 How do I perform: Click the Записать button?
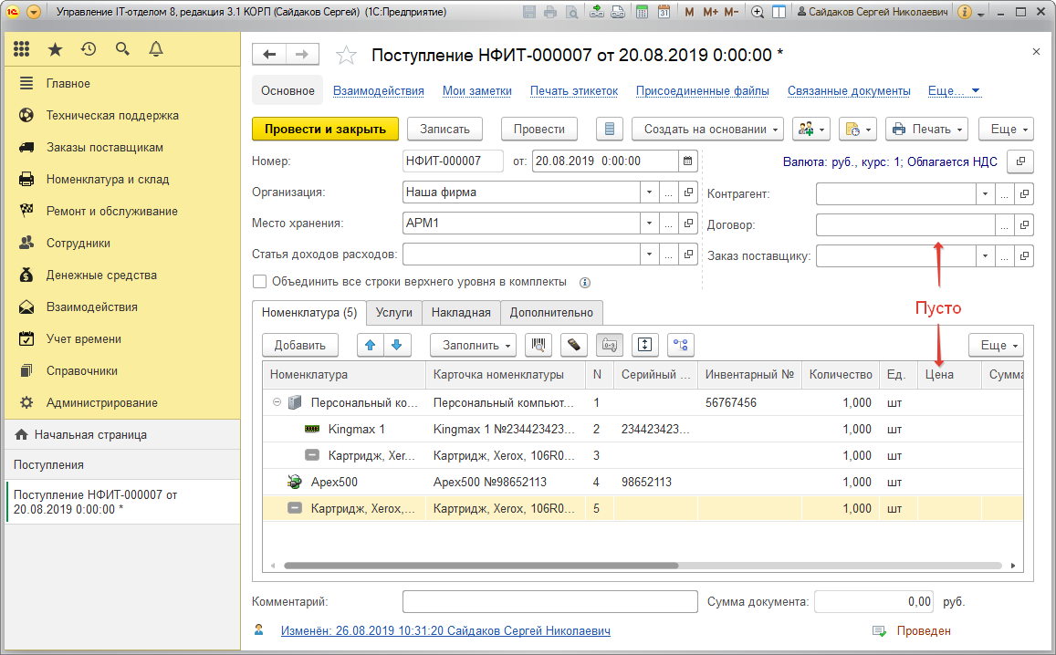(x=444, y=129)
